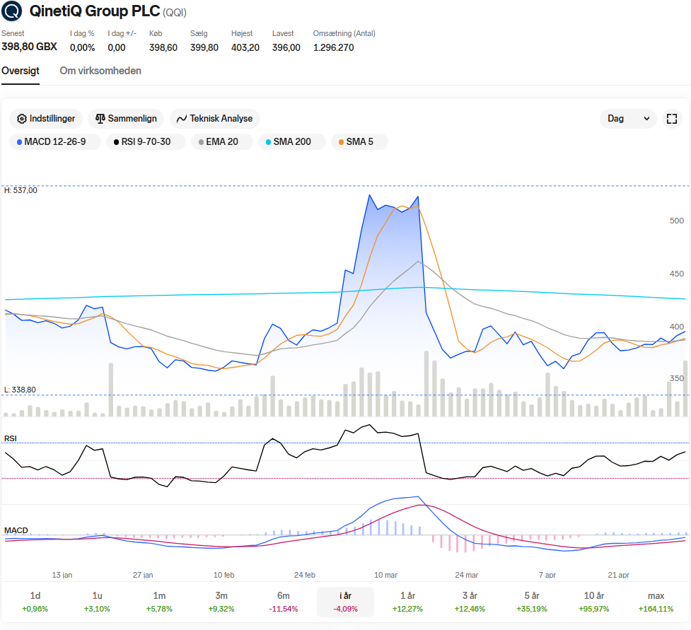Click the 450 price axis label
This screenshot has height=630, width=691.
pyautogui.click(x=677, y=274)
